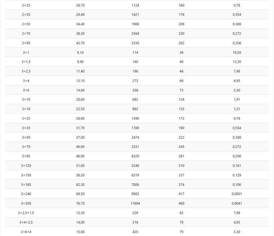This screenshot has height=236, width=274.
Task: Click the 0,0801 resistance value
Action: click(237, 194)
